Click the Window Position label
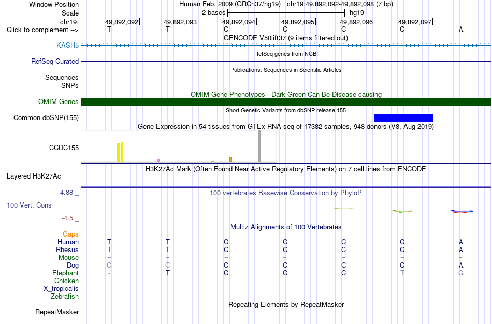The height and width of the screenshot is (324, 492). pos(54,4)
